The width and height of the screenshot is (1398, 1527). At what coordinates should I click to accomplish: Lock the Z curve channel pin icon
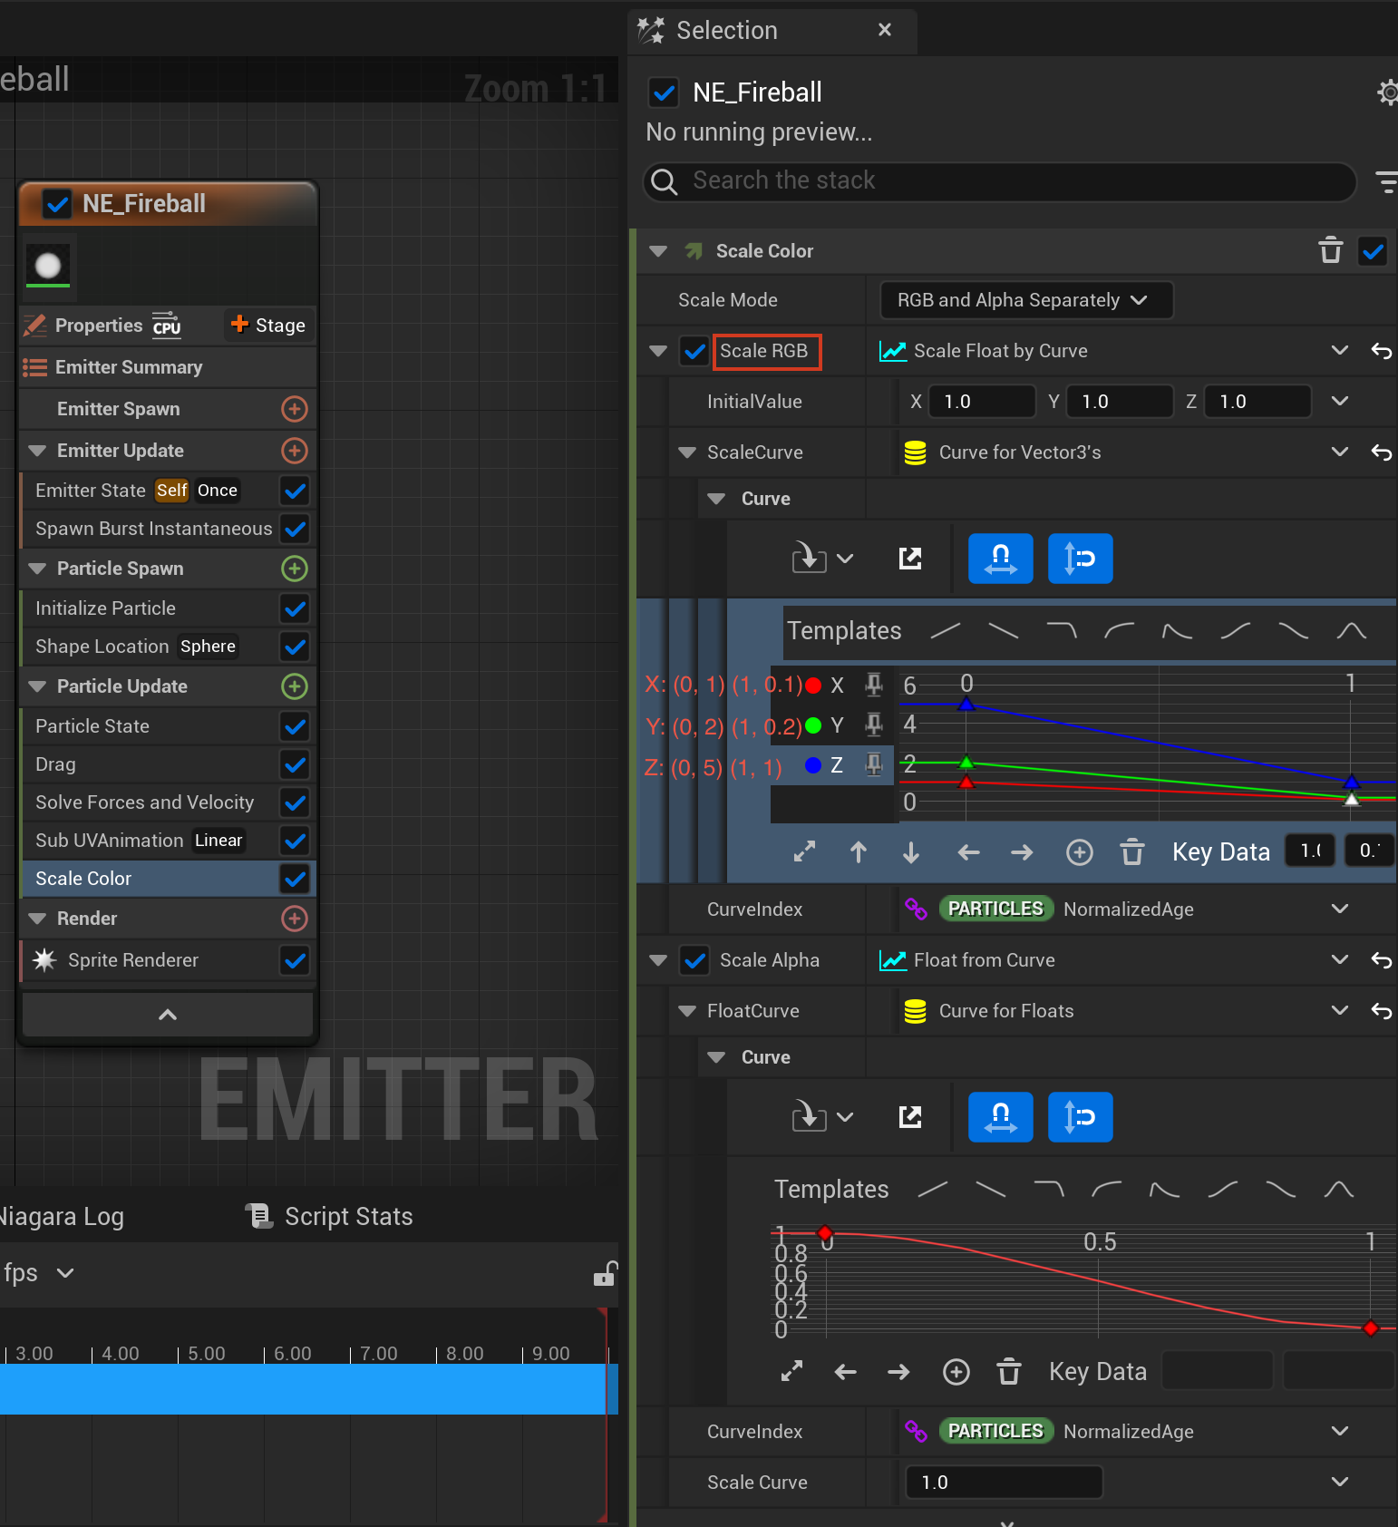pos(873,764)
